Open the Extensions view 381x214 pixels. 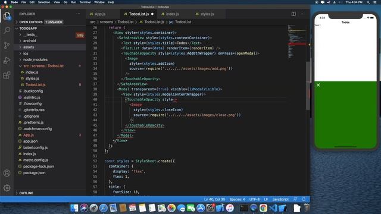[7, 75]
